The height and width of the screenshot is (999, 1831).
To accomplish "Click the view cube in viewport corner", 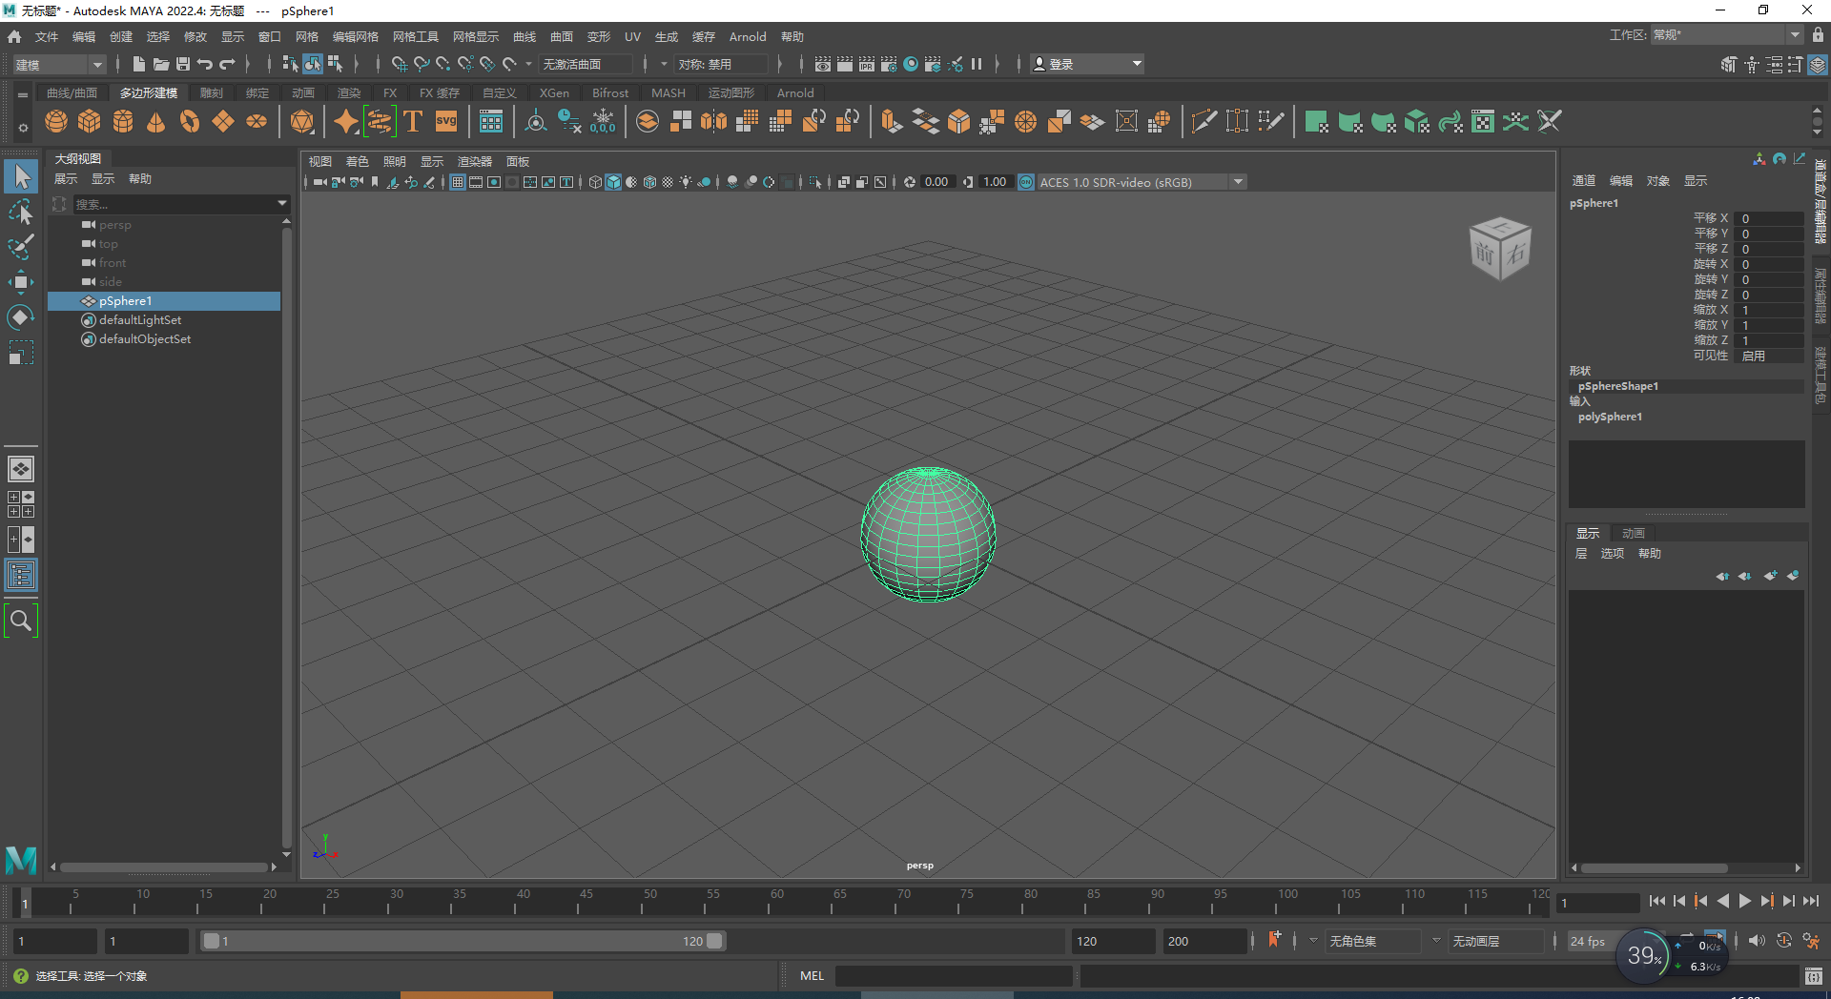I will pyautogui.click(x=1500, y=249).
